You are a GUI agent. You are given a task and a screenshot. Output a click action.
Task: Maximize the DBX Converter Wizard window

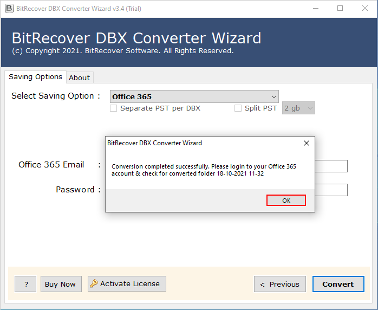click(x=340, y=8)
